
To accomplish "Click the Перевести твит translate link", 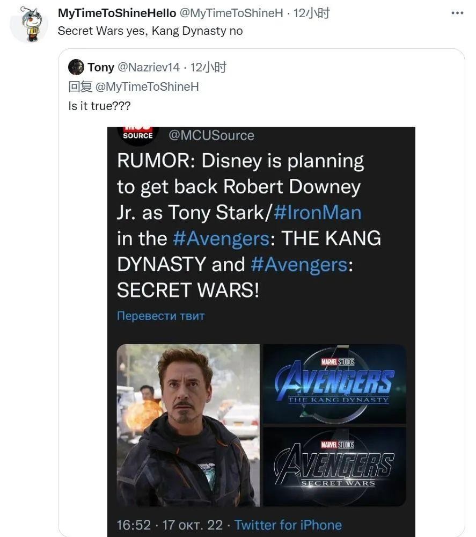I will pos(160,316).
